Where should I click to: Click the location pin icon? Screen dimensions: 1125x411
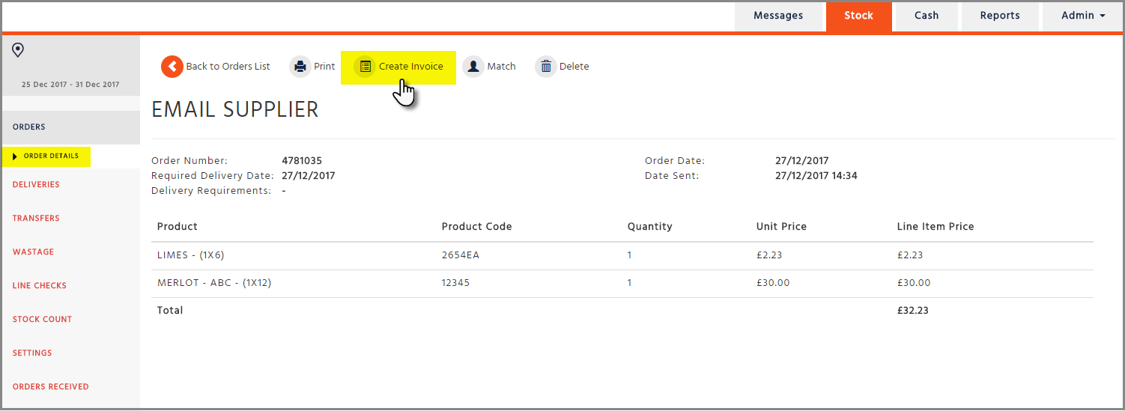(x=18, y=50)
